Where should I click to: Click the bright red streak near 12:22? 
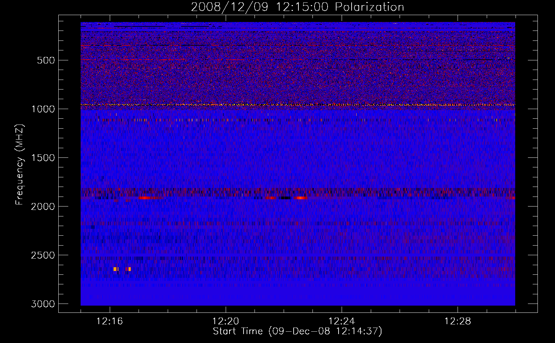(300, 198)
